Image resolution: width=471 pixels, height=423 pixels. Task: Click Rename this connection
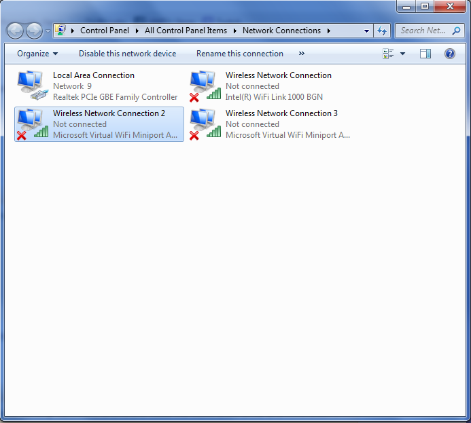pos(240,54)
